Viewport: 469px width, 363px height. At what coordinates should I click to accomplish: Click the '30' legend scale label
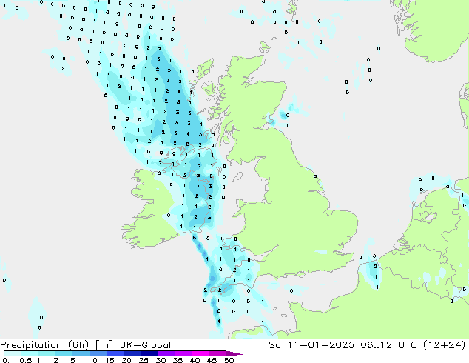pos(161,360)
